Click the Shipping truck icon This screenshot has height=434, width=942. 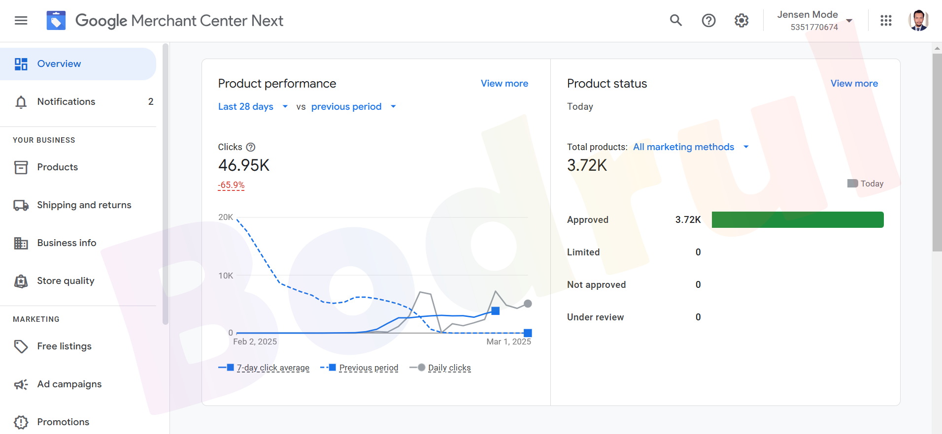pos(21,205)
